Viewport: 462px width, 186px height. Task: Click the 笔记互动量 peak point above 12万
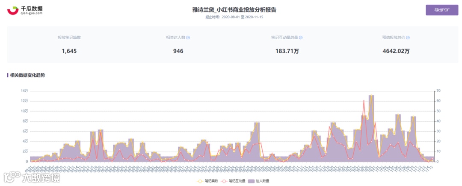(364, 101)
